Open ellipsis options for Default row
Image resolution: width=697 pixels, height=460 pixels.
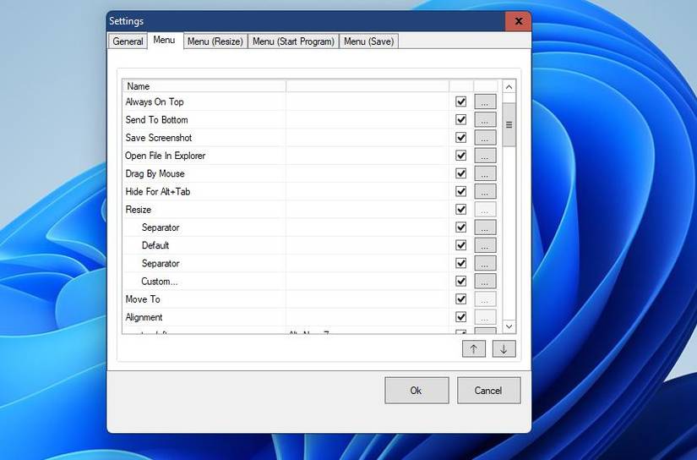pyautogui.click(x=485, y=245)
